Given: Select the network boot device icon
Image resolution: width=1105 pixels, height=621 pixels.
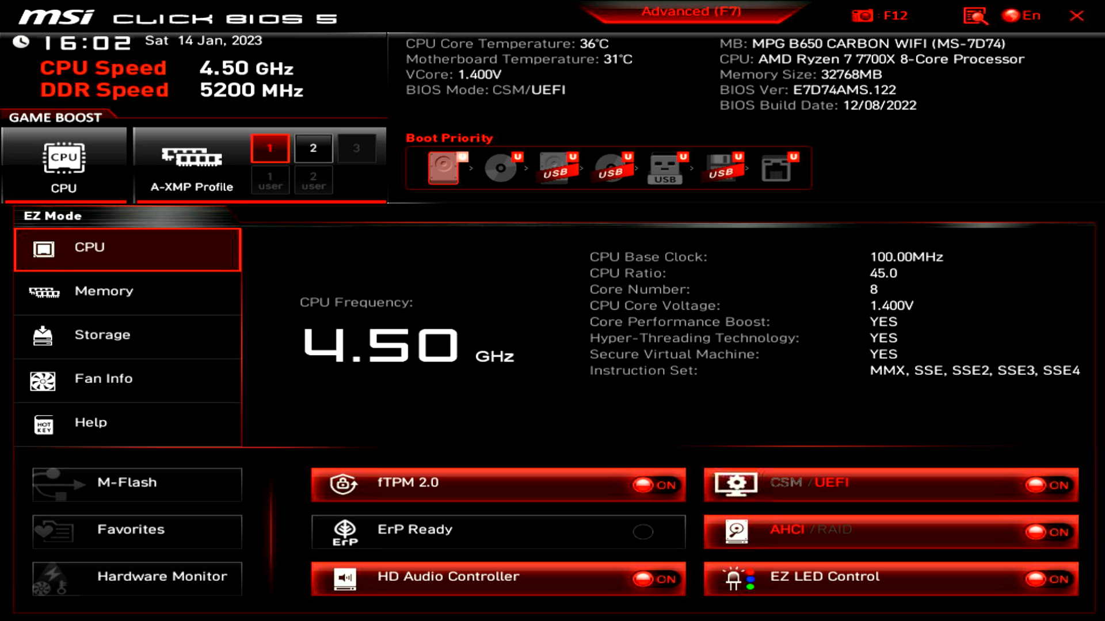Looking at the screenshot, I should pos(776,168).
